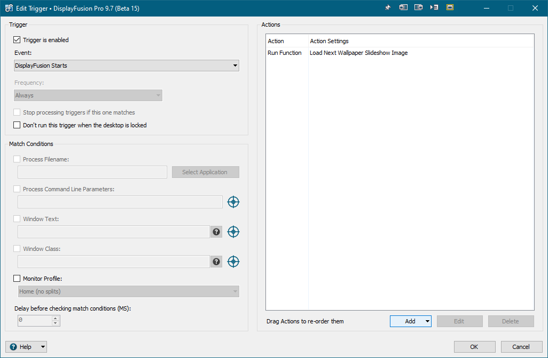Tick the Monitor Profile checkbox
The width and height of the screenshot is (548, 358).
(x=17, y=279)
